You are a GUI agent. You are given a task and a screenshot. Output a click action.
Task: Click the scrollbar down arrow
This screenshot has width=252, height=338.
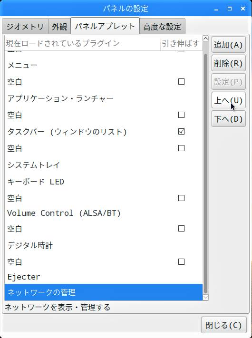pyautogui.click(x=206, y=298)
